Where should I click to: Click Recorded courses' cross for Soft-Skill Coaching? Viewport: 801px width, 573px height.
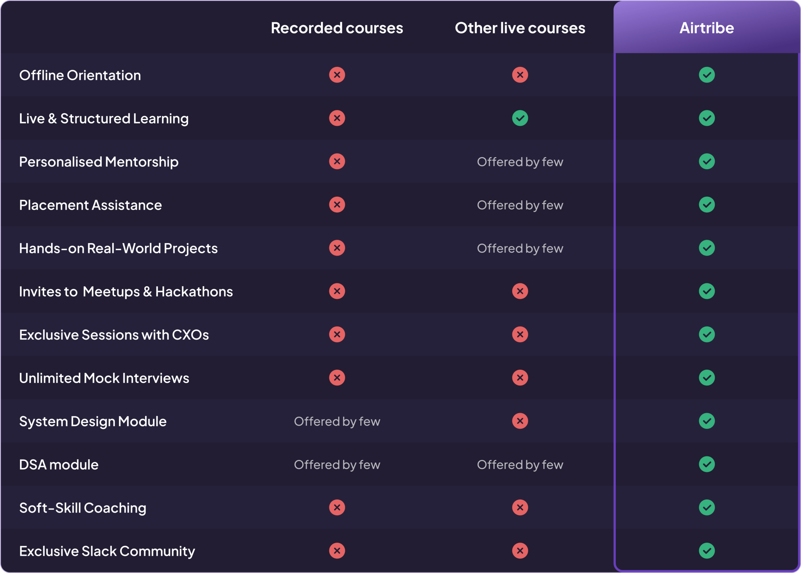[337, 507]
